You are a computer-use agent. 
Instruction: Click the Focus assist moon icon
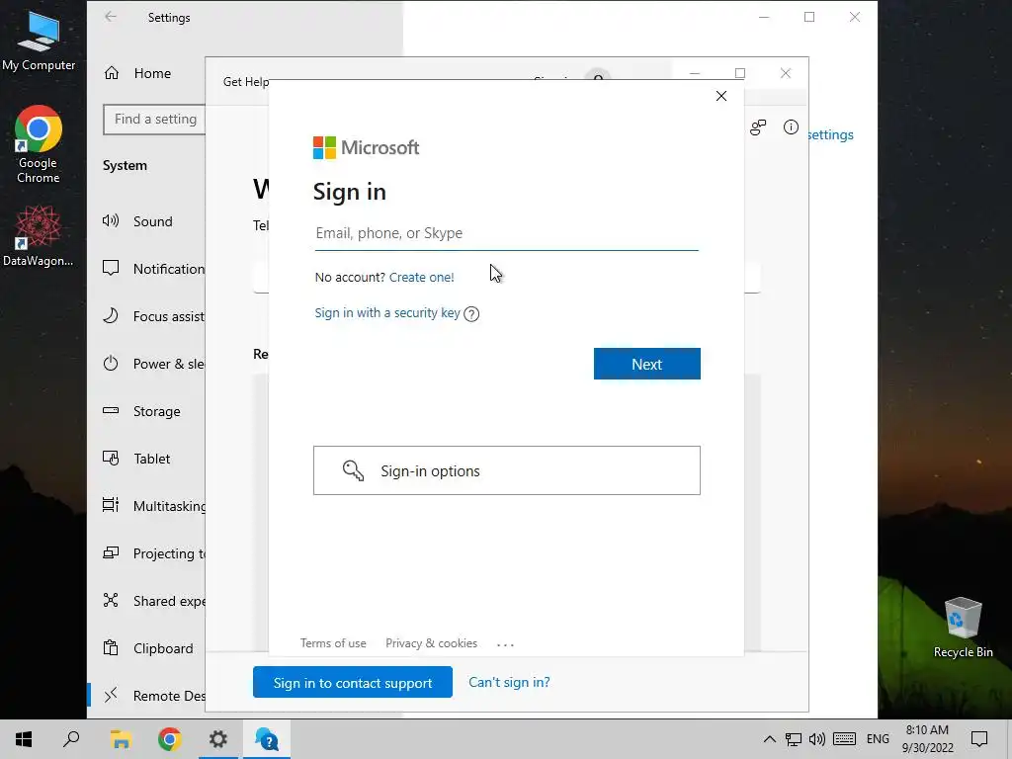[111, 315]
